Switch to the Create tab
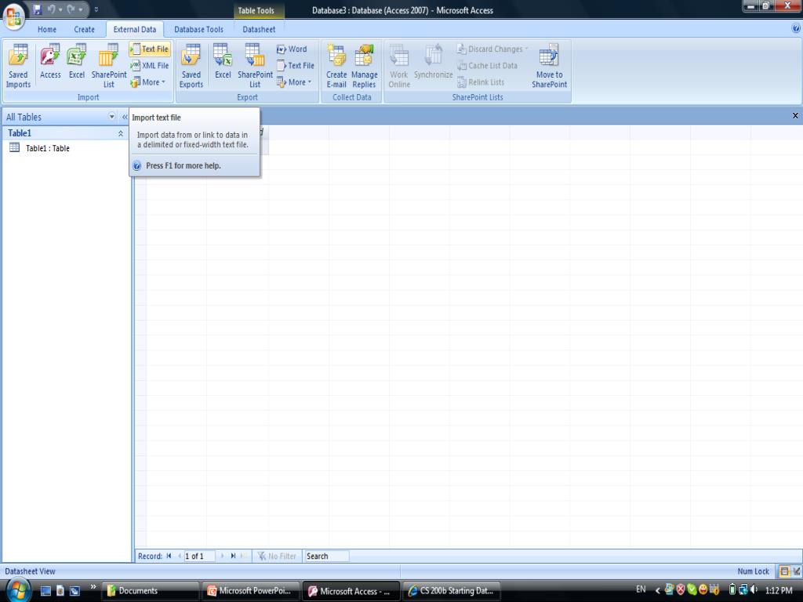Screen dimensions: 803x602 coord(84,30)
